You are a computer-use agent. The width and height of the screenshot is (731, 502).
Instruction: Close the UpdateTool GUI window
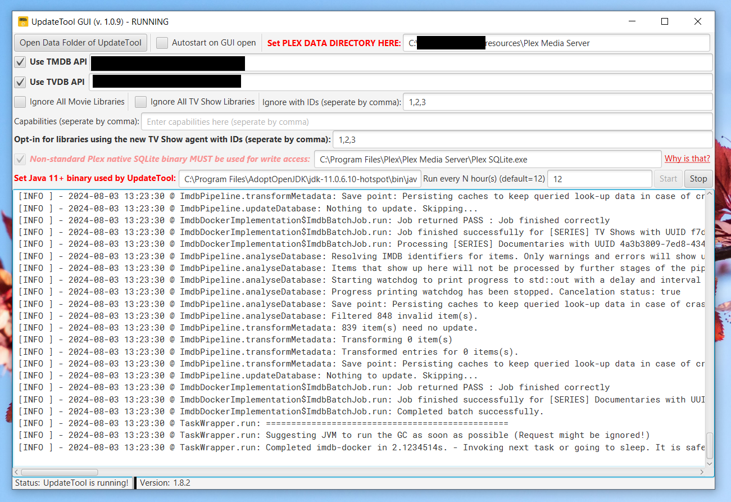(697, 22)
